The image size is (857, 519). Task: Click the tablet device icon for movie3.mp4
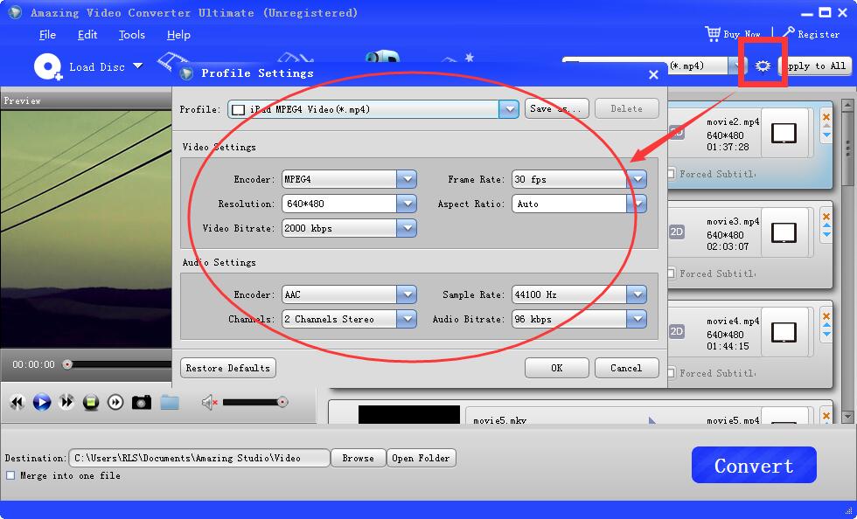[x=784, y=232]
